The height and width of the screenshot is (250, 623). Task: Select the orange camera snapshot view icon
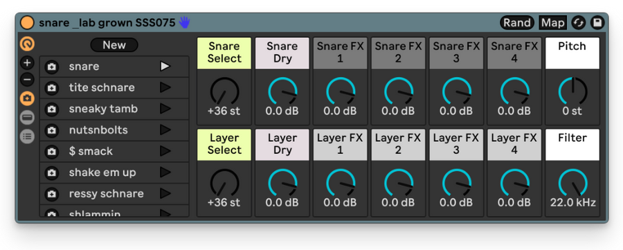pos(28,98)
